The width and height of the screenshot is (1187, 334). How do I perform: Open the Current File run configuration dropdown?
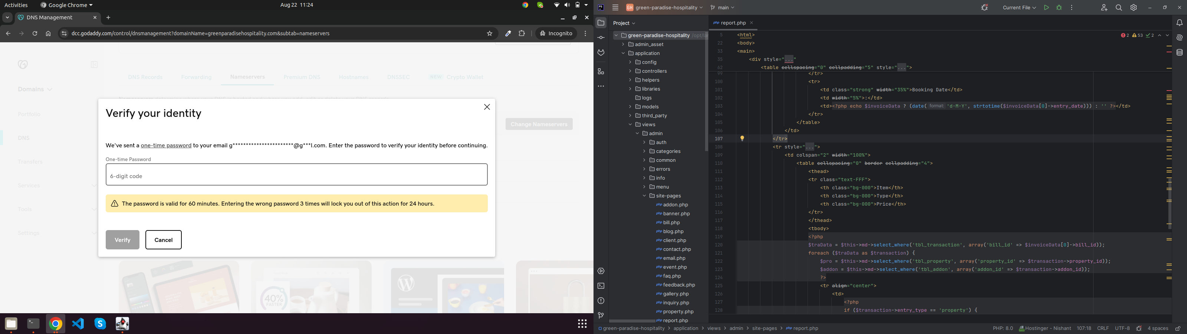1019,8
